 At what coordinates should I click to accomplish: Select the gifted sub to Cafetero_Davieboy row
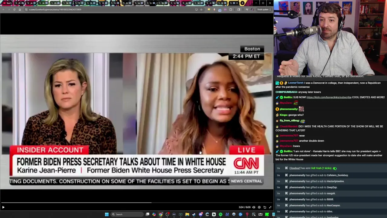(x=330, y=175)
